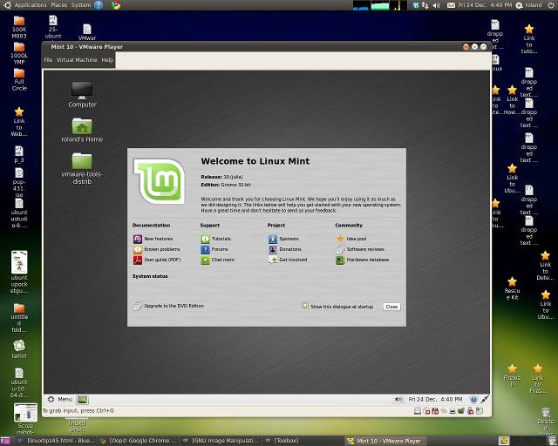Open roland's Home folder
Viewport: 558px width, 446px height.
click(x=82, y=130)
